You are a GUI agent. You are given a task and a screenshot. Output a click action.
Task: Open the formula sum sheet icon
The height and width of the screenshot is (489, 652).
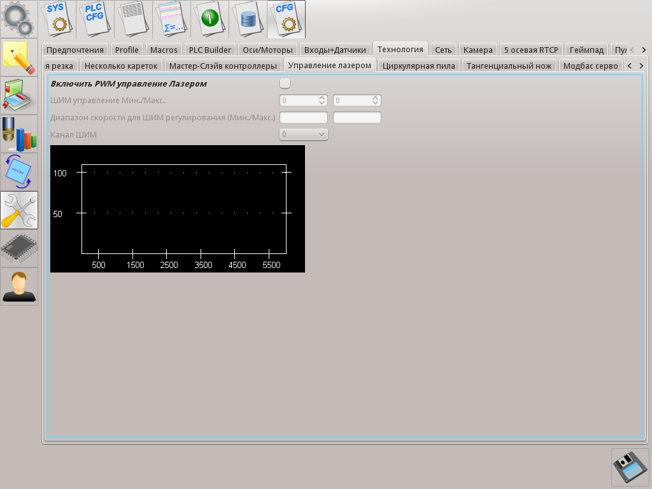tap(172, 19)
